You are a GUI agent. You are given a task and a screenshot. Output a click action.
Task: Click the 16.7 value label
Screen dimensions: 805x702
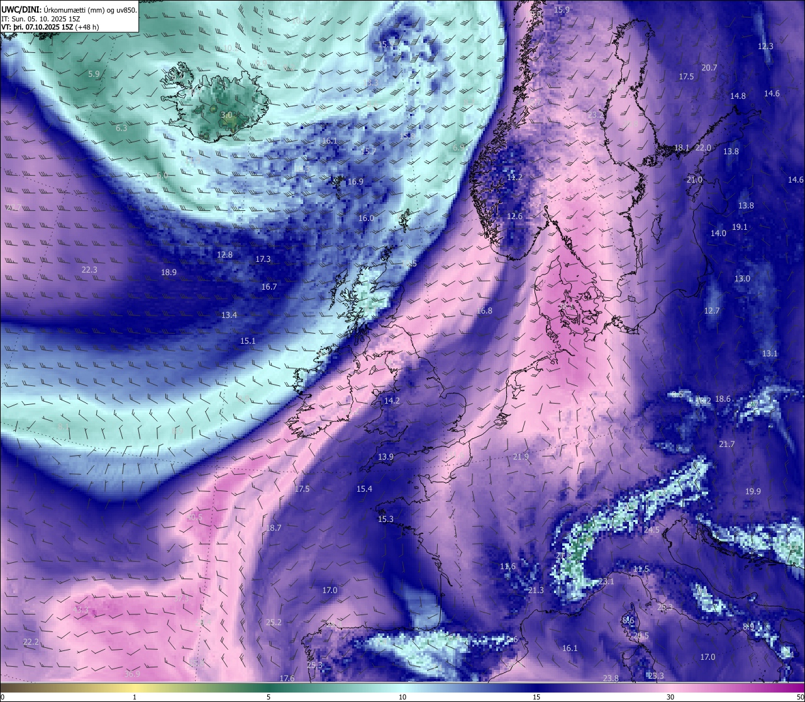269,287
